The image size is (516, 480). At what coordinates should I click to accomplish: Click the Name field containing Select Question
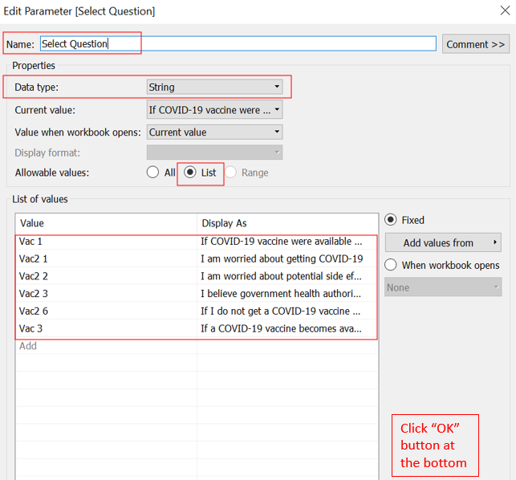click(237, 44)
